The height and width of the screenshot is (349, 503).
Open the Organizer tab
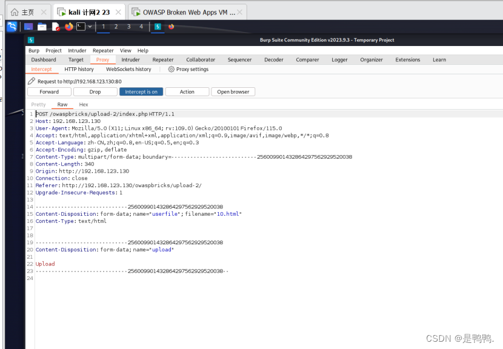pos(371,59)
